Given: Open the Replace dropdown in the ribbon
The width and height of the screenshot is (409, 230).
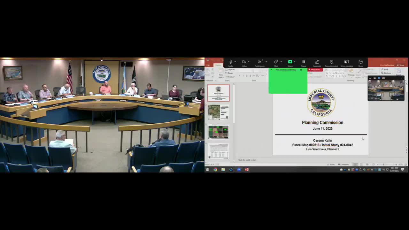Looking at the screenshot, I should (387, 73).
